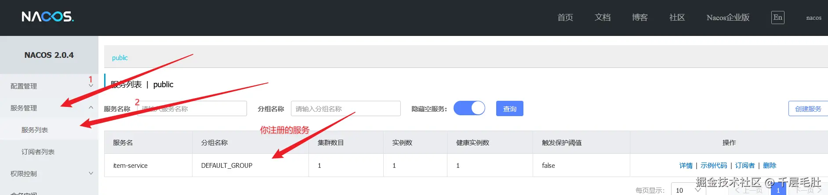Click the 实例数 column header

click(x=415, y=142)
